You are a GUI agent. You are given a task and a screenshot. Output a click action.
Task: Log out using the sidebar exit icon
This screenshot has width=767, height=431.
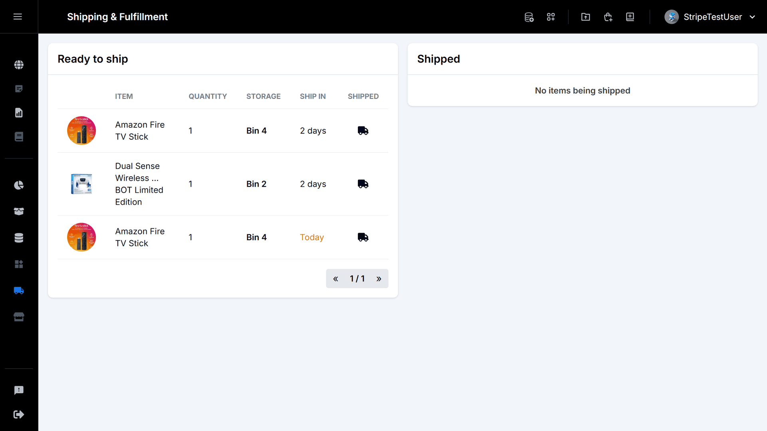pyautogui.click(x=19, y=414)
